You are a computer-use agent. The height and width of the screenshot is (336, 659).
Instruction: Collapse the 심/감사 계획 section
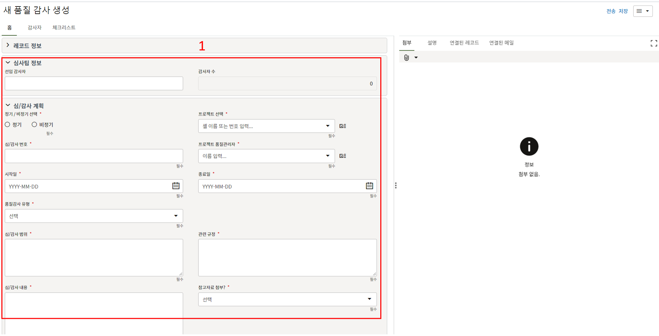point(8,106)
